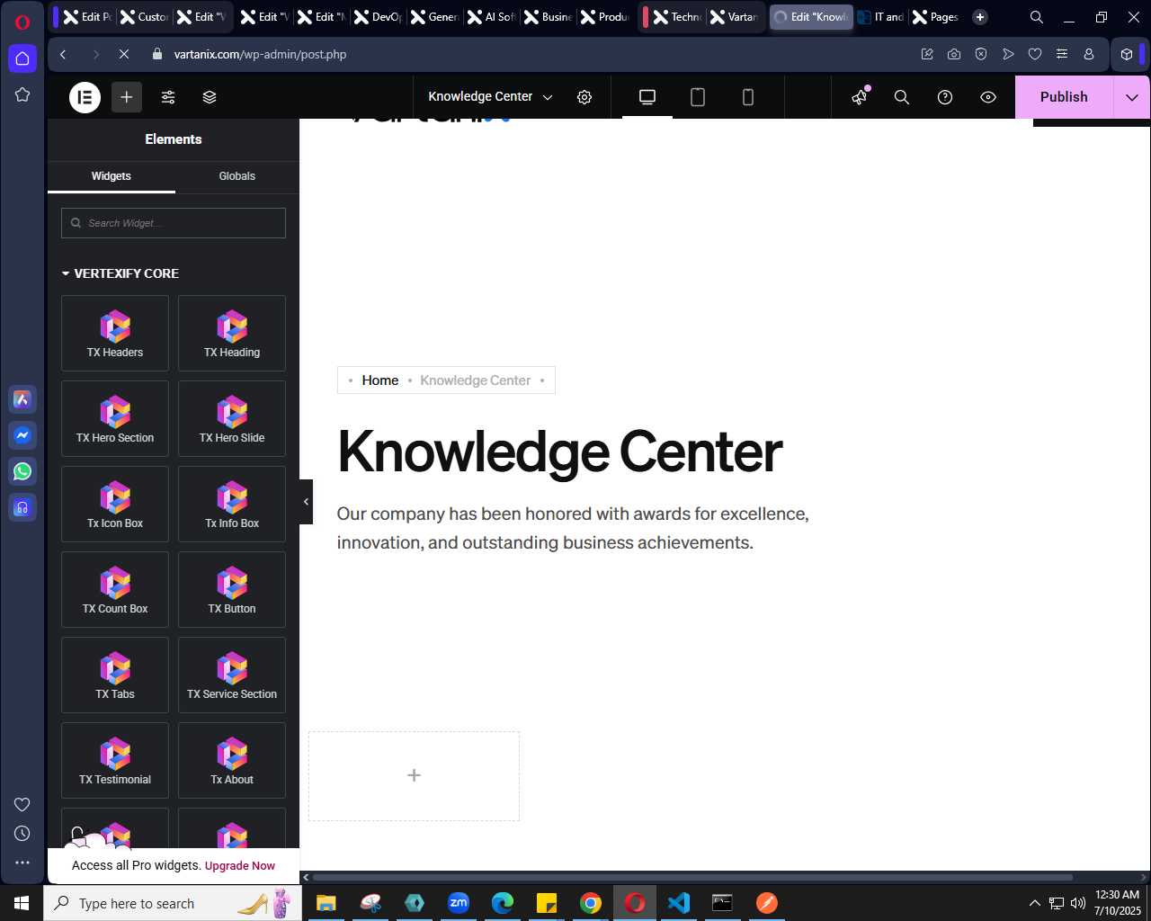Viewport: 1151px width, 921px height.
Task: Open the Finder search icon
Action: coord(902,97)
